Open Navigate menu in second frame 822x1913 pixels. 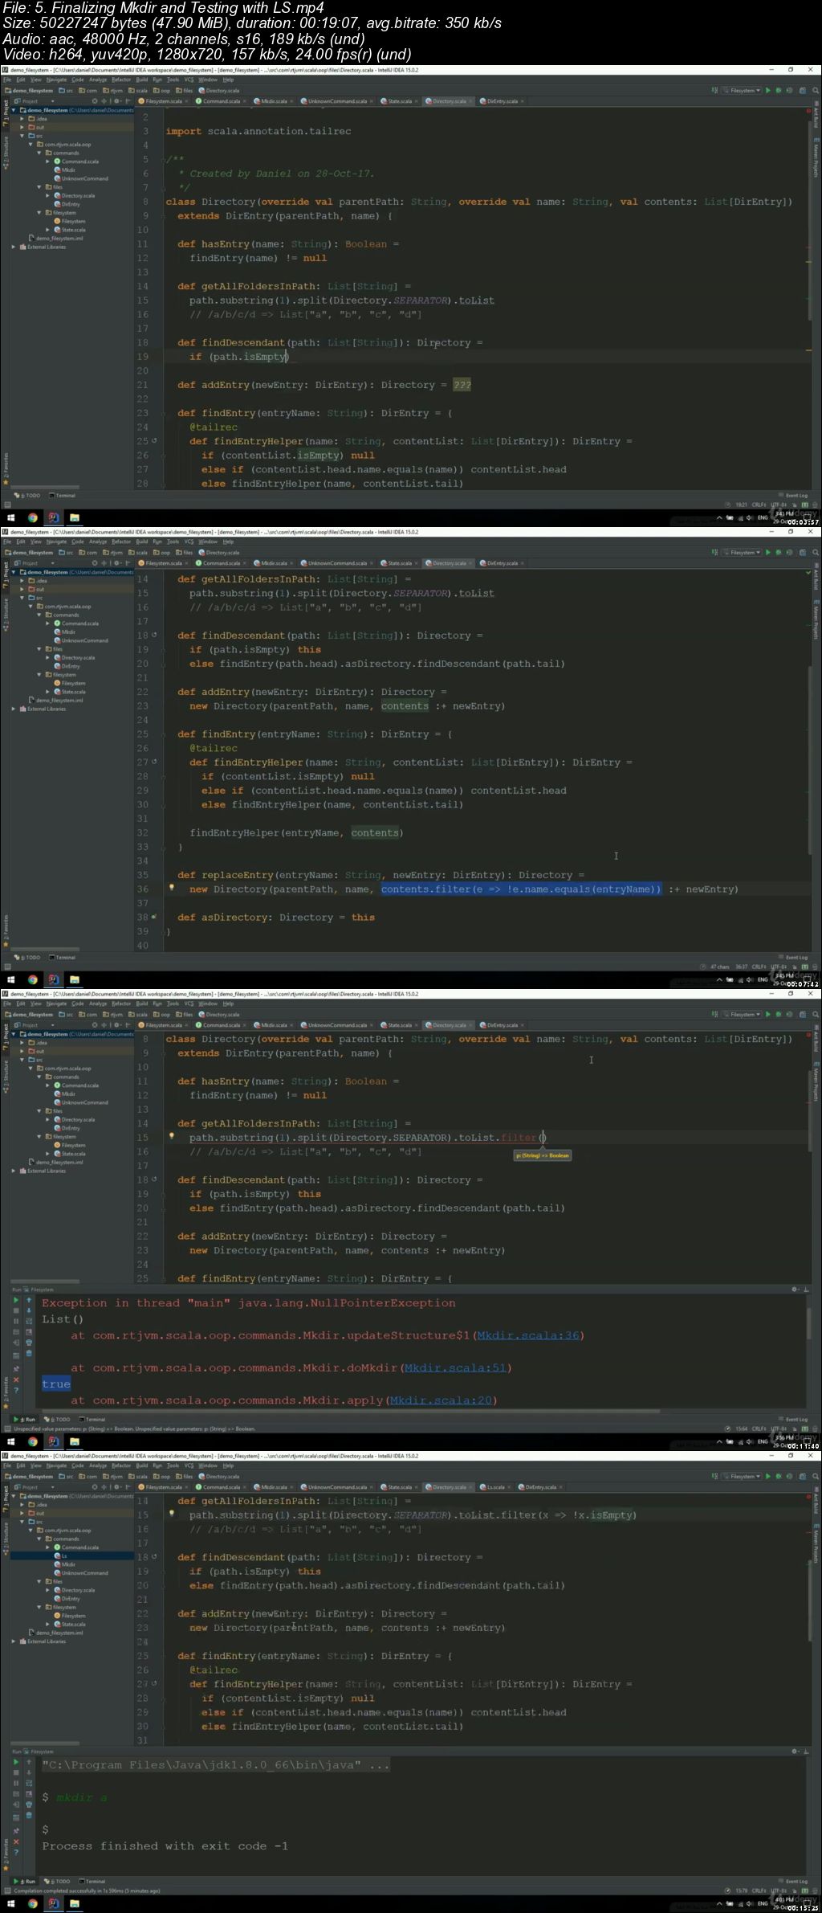point(56,542)
